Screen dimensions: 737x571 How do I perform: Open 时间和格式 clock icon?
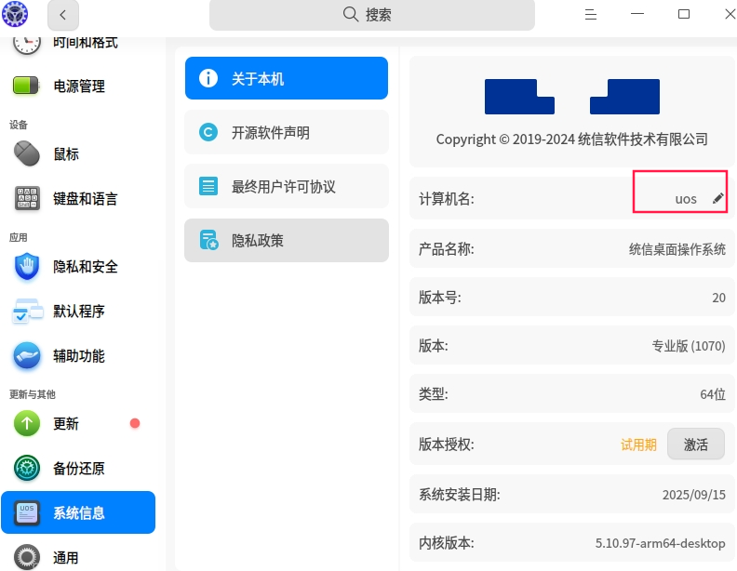[x=26, y=43]
